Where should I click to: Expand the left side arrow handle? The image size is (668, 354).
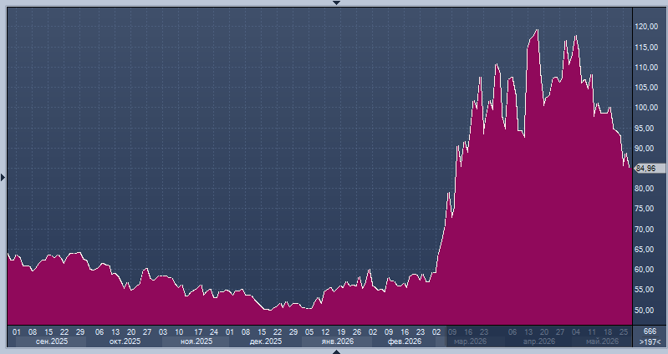point(3,177)
